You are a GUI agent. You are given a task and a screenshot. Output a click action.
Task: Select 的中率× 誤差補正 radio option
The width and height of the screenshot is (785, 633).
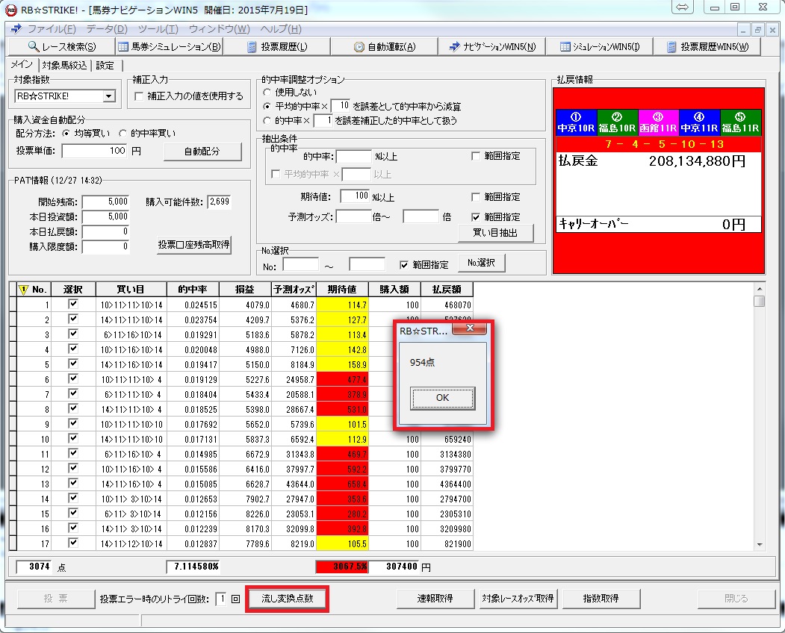(267, 120)
